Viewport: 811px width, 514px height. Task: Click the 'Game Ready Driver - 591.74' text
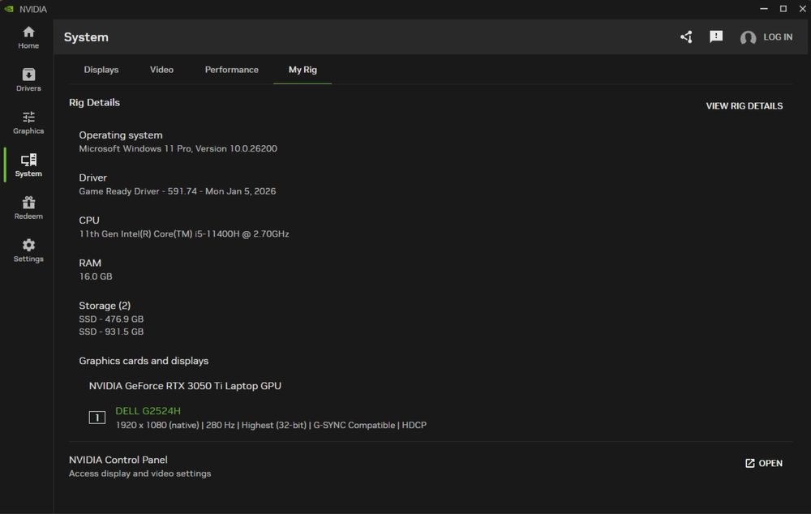pyautogui.click(x=178, y=191)
